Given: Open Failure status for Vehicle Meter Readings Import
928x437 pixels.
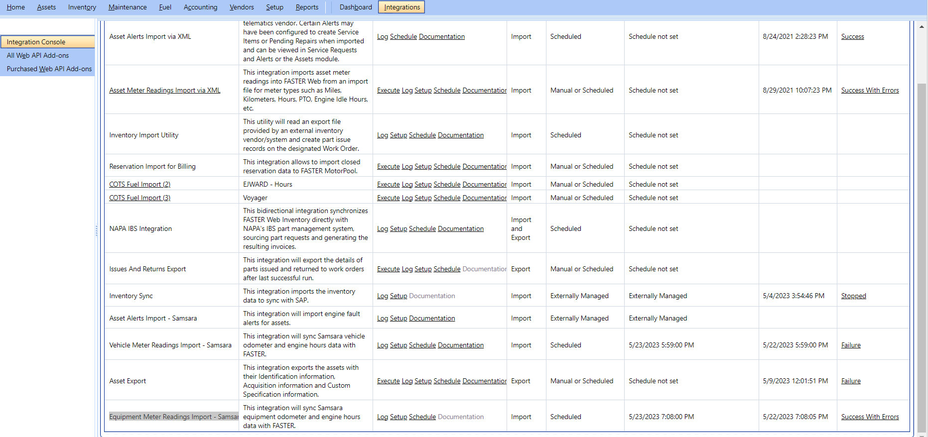Looking at the screenshot, I should pos(851,345).
